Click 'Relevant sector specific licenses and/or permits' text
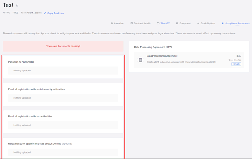The width and height of the screenshot is (252, 159). tap(35, 144)
